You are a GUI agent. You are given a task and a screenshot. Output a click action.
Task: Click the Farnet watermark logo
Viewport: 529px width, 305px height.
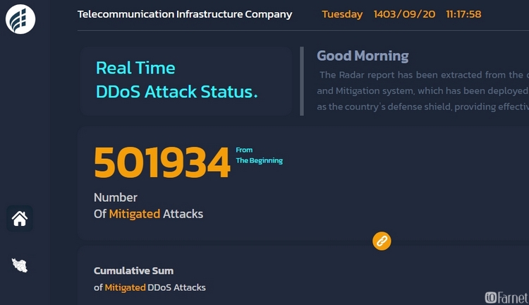click(506, 297)
